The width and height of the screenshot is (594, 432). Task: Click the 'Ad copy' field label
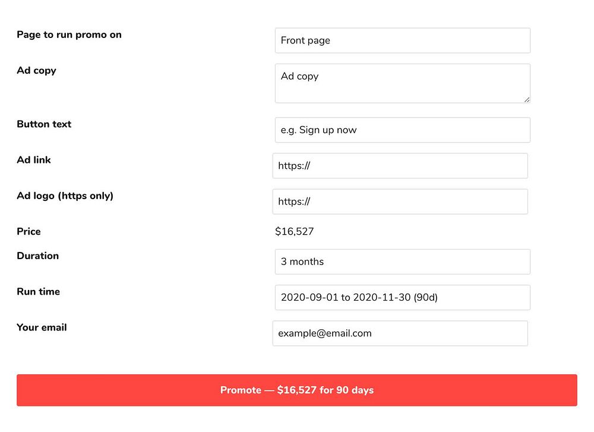point(36,70)
